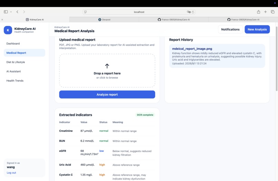Click the 'high' status for Uric Acid
278x181 pixels.
(x=102, y=165)
